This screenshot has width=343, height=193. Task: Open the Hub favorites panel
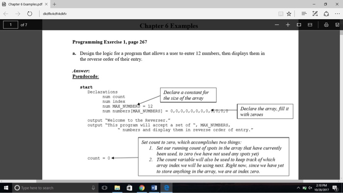tap(304, 14)
